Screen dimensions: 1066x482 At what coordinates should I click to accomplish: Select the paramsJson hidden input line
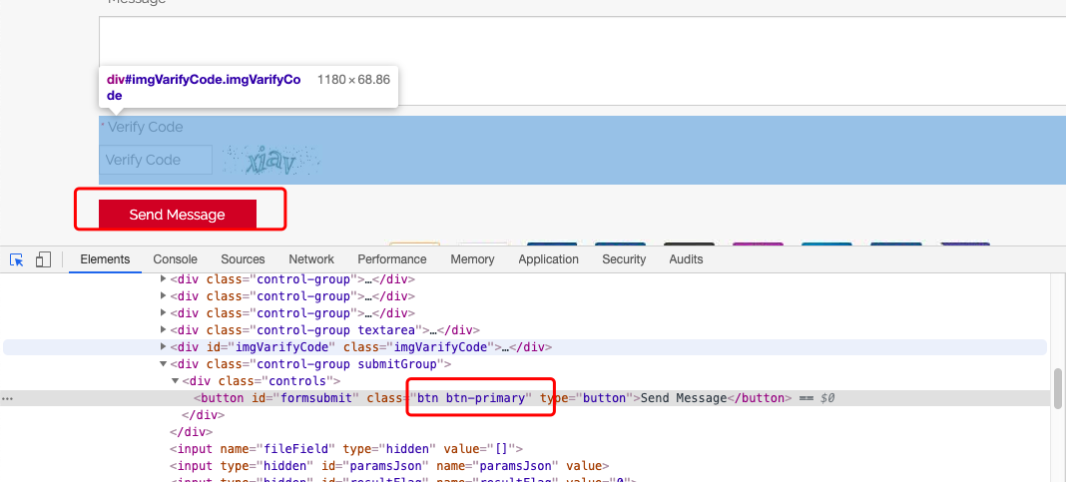(389, 466)
